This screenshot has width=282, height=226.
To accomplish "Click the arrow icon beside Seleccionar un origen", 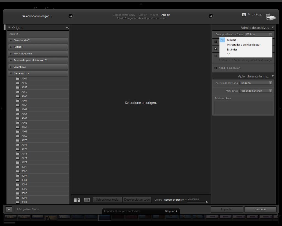I will point(71,16).
